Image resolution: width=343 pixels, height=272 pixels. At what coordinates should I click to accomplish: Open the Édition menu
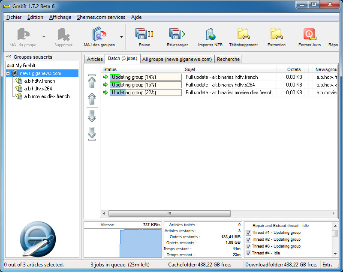pos(35,17)
